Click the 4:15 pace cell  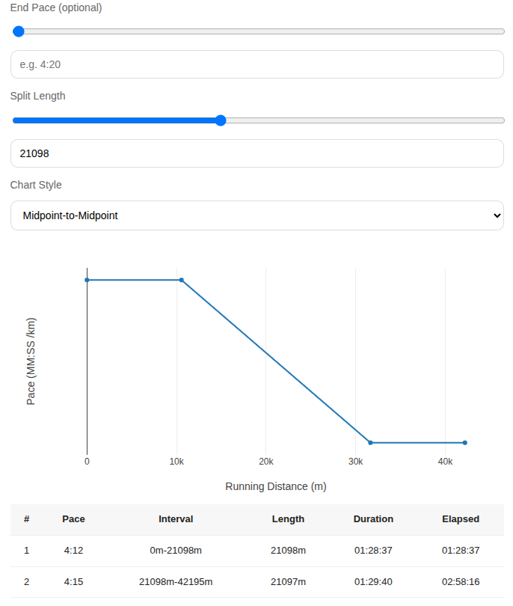point(73,581)
